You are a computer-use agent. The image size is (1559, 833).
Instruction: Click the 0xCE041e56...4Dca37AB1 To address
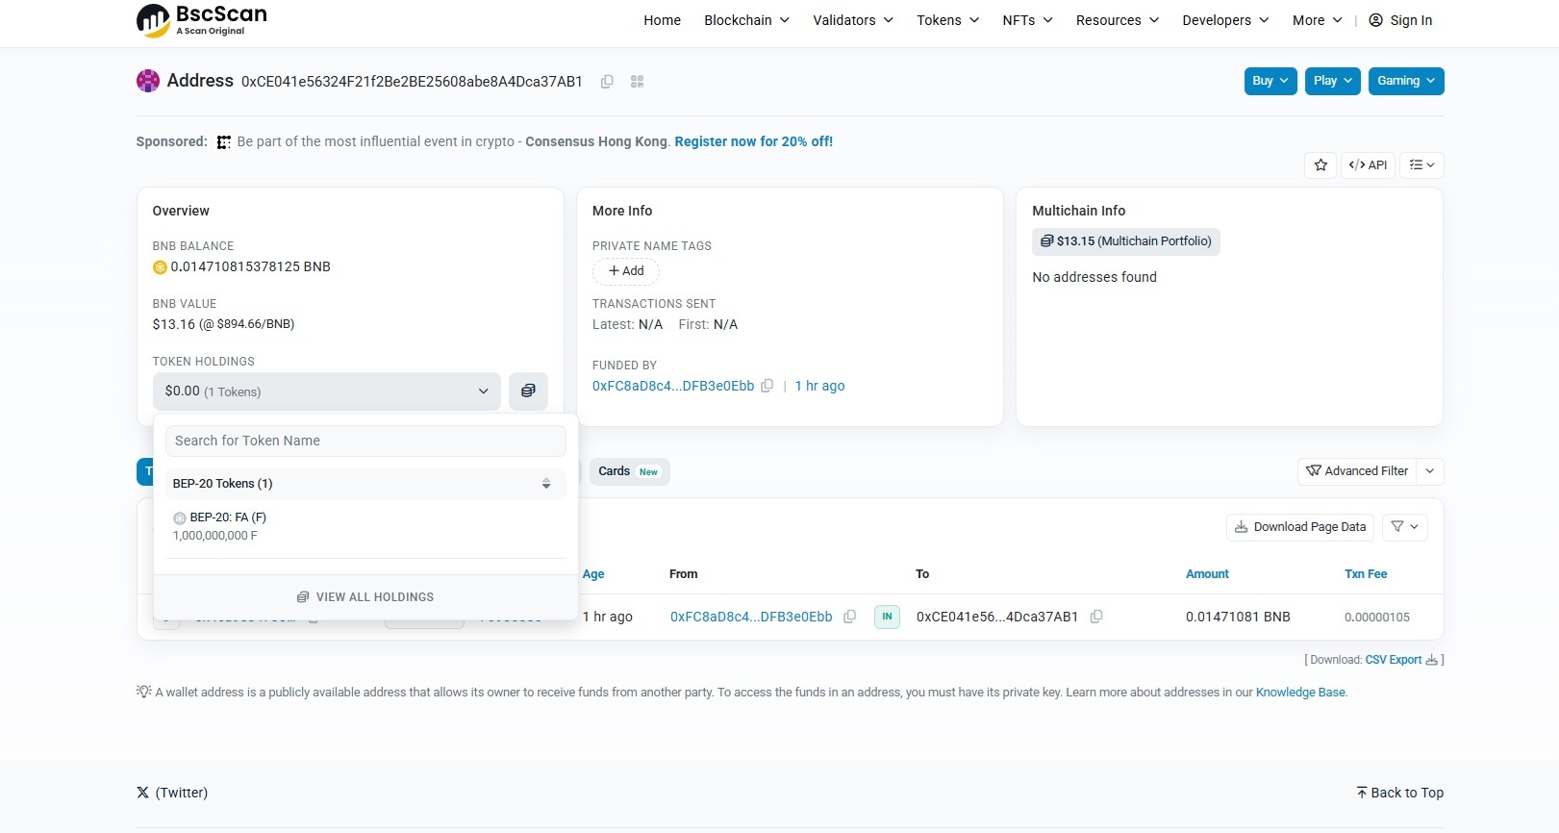pos(997,617)
